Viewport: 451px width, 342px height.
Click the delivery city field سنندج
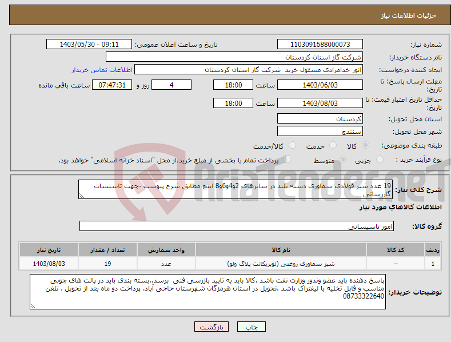coord(320,132)
